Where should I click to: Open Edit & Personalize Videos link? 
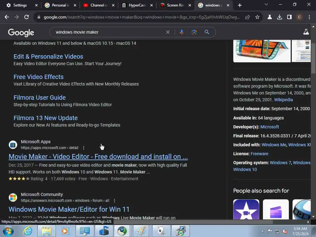tap(48, 56)
